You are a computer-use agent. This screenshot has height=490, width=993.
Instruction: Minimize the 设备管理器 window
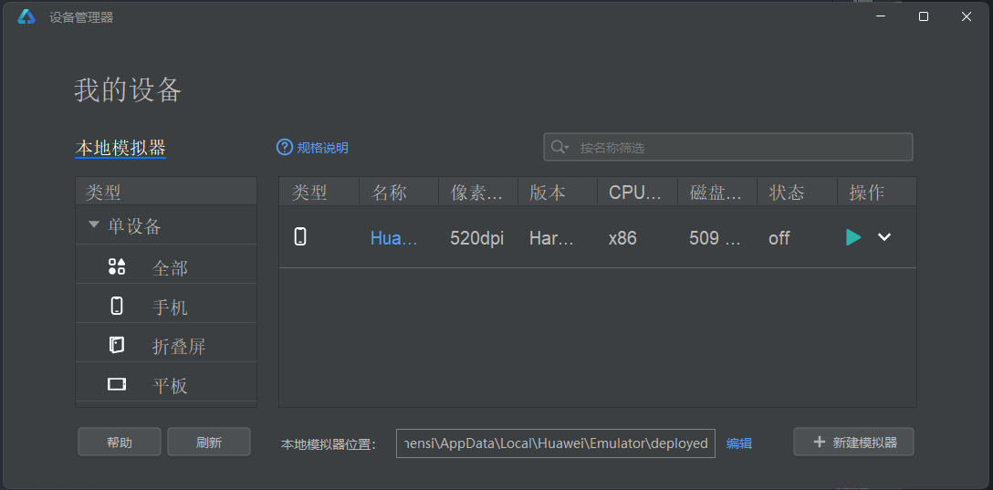coord(881,17)
